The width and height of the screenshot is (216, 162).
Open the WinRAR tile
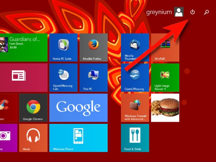[165, 48]
